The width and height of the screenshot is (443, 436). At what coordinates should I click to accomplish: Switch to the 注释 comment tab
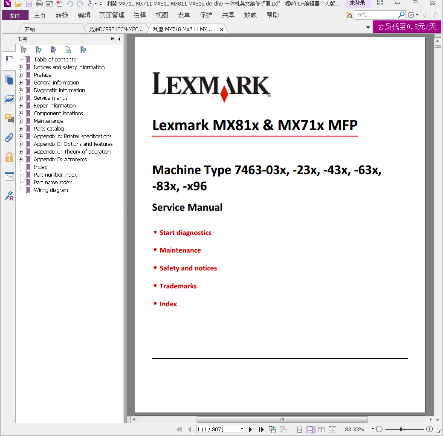(139, 15)
